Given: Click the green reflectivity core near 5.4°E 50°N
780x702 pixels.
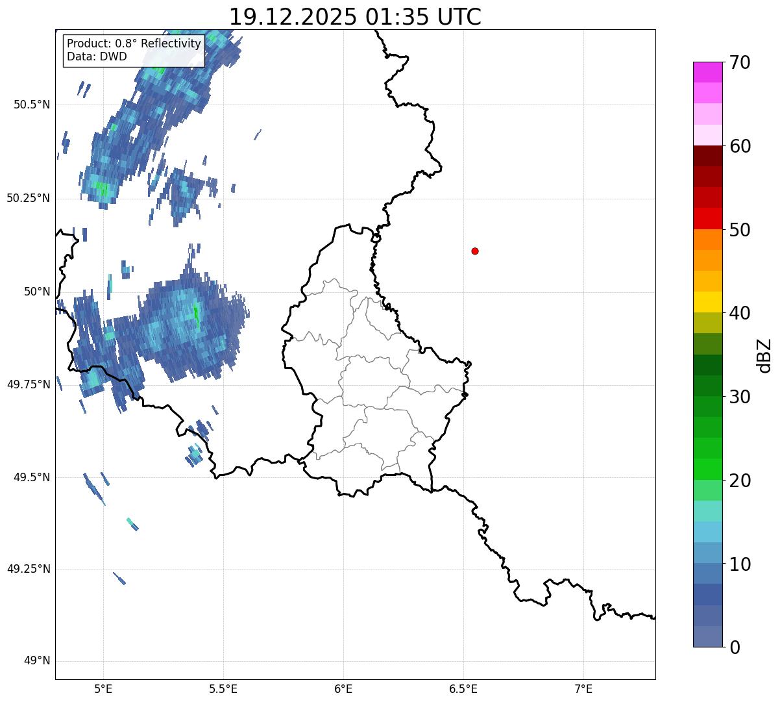Looking at the screenshot, I should pos(196,314).
